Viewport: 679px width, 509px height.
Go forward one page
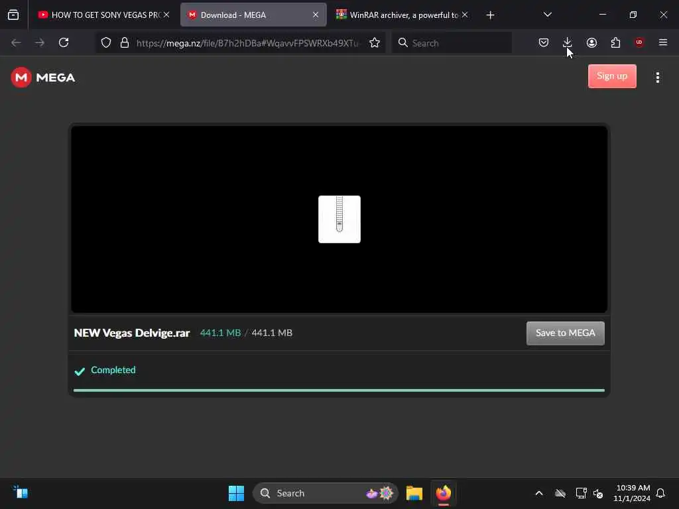(40, 42)
